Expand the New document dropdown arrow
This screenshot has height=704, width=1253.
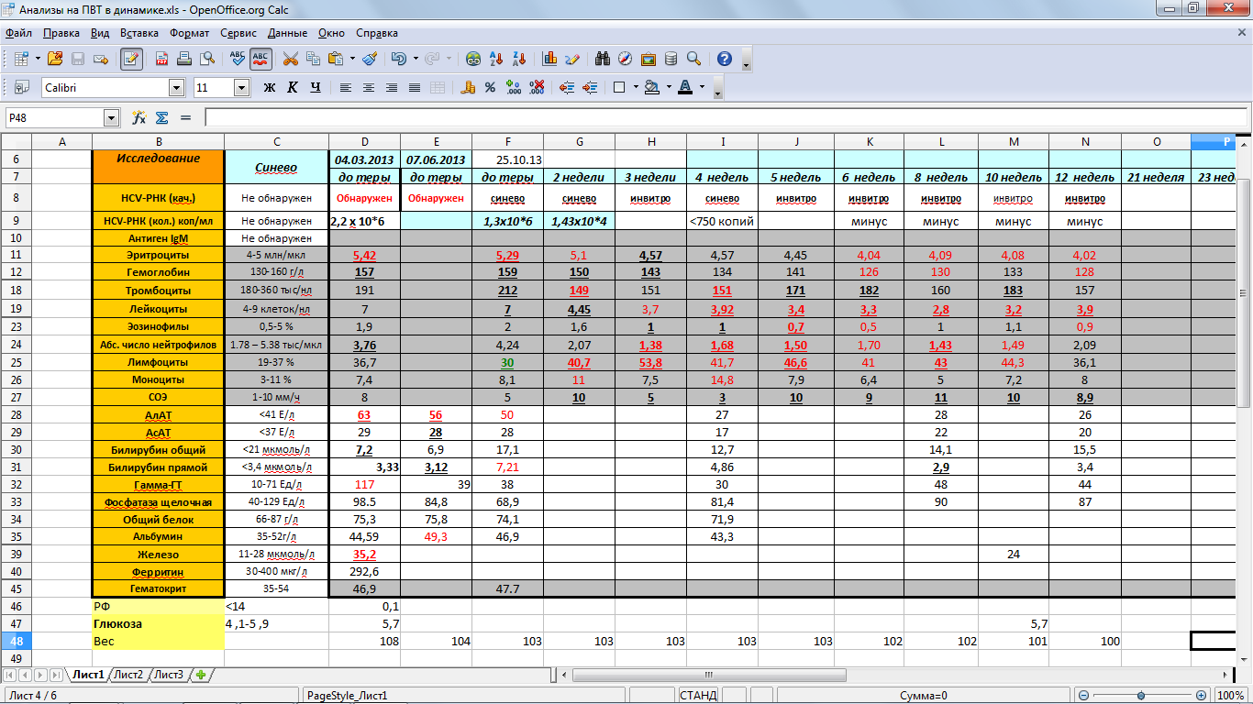pos(38,59)
